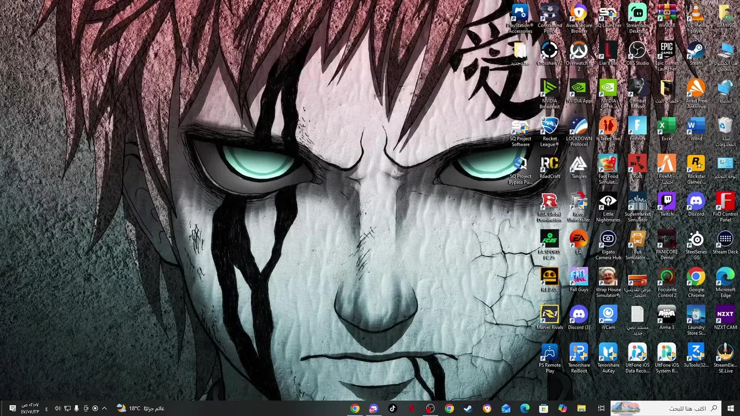Open Tangles shortcut
This screenshot has height=416, width=740.
pyautogui.click(x=579, y=167)
